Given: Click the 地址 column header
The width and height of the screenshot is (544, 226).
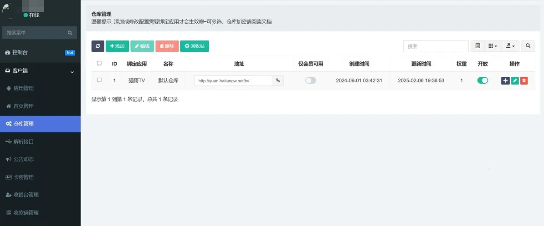Looking at the screenshot, I should [x=239, y=64].
